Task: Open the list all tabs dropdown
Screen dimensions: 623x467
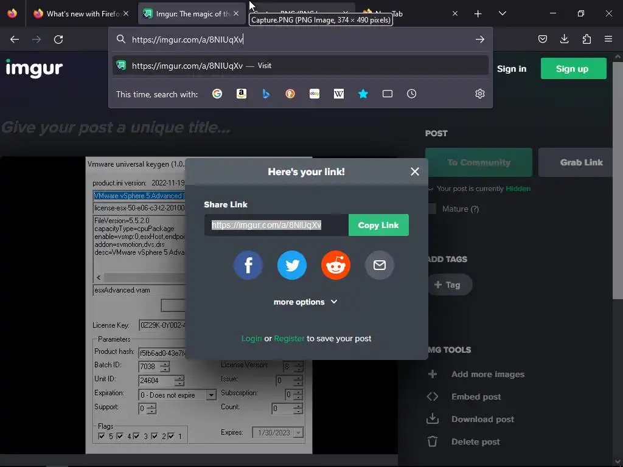Action: pos(502,13)
